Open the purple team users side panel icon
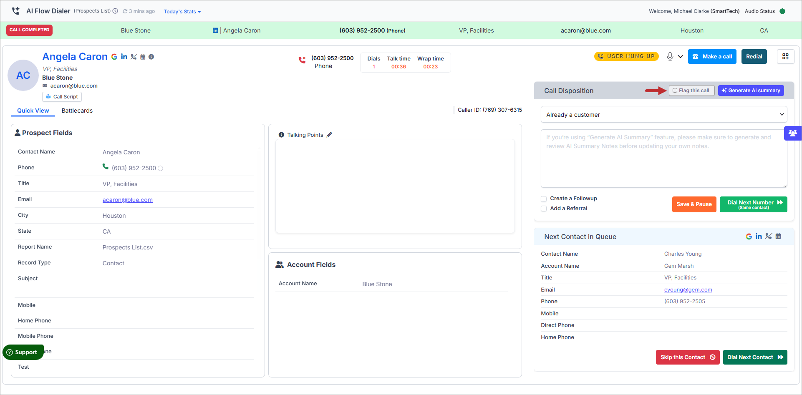Screen dimensions: 802x395 click(793, 133)
